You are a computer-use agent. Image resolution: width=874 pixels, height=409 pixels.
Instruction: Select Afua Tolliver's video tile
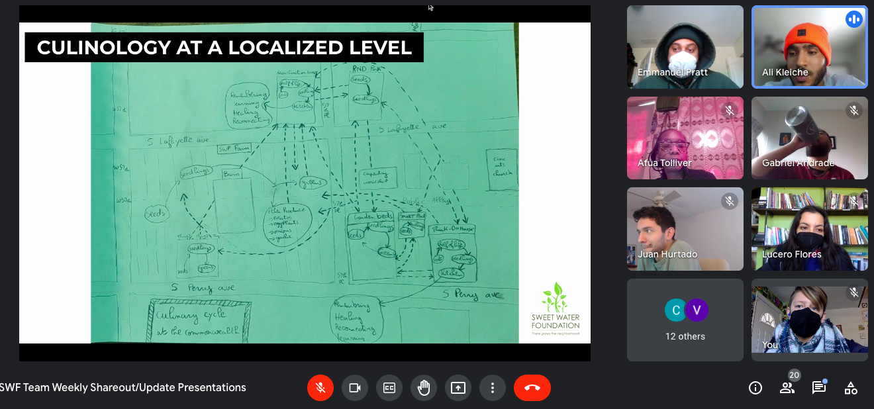click(685, 138)
